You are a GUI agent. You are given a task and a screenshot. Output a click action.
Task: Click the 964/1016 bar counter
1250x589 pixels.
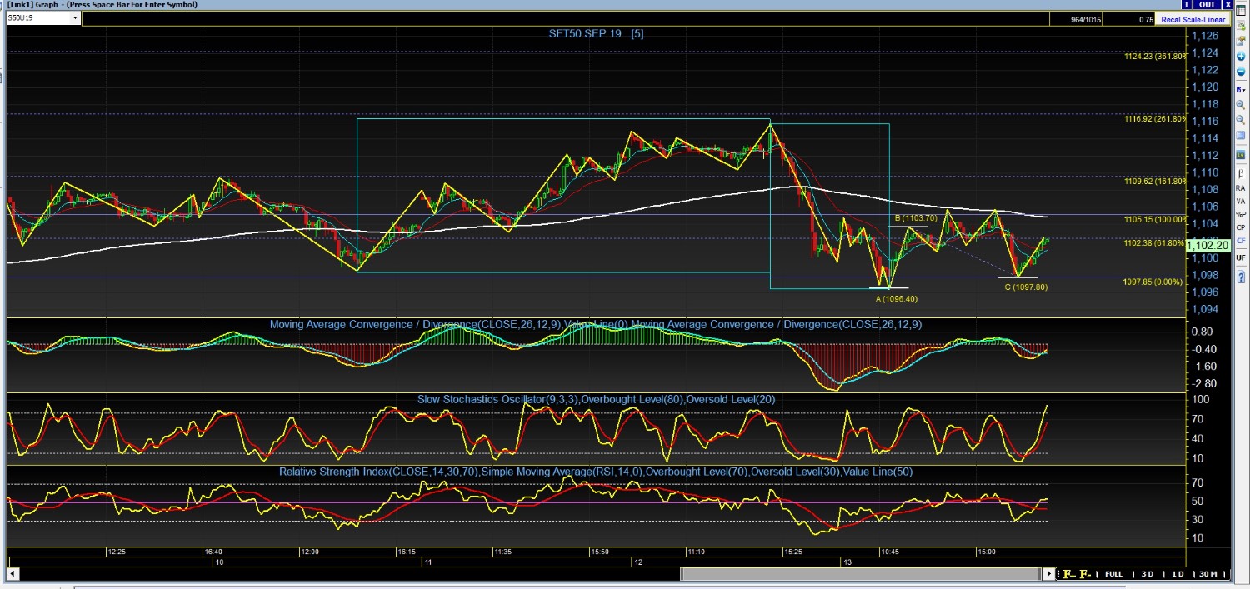1086,19
